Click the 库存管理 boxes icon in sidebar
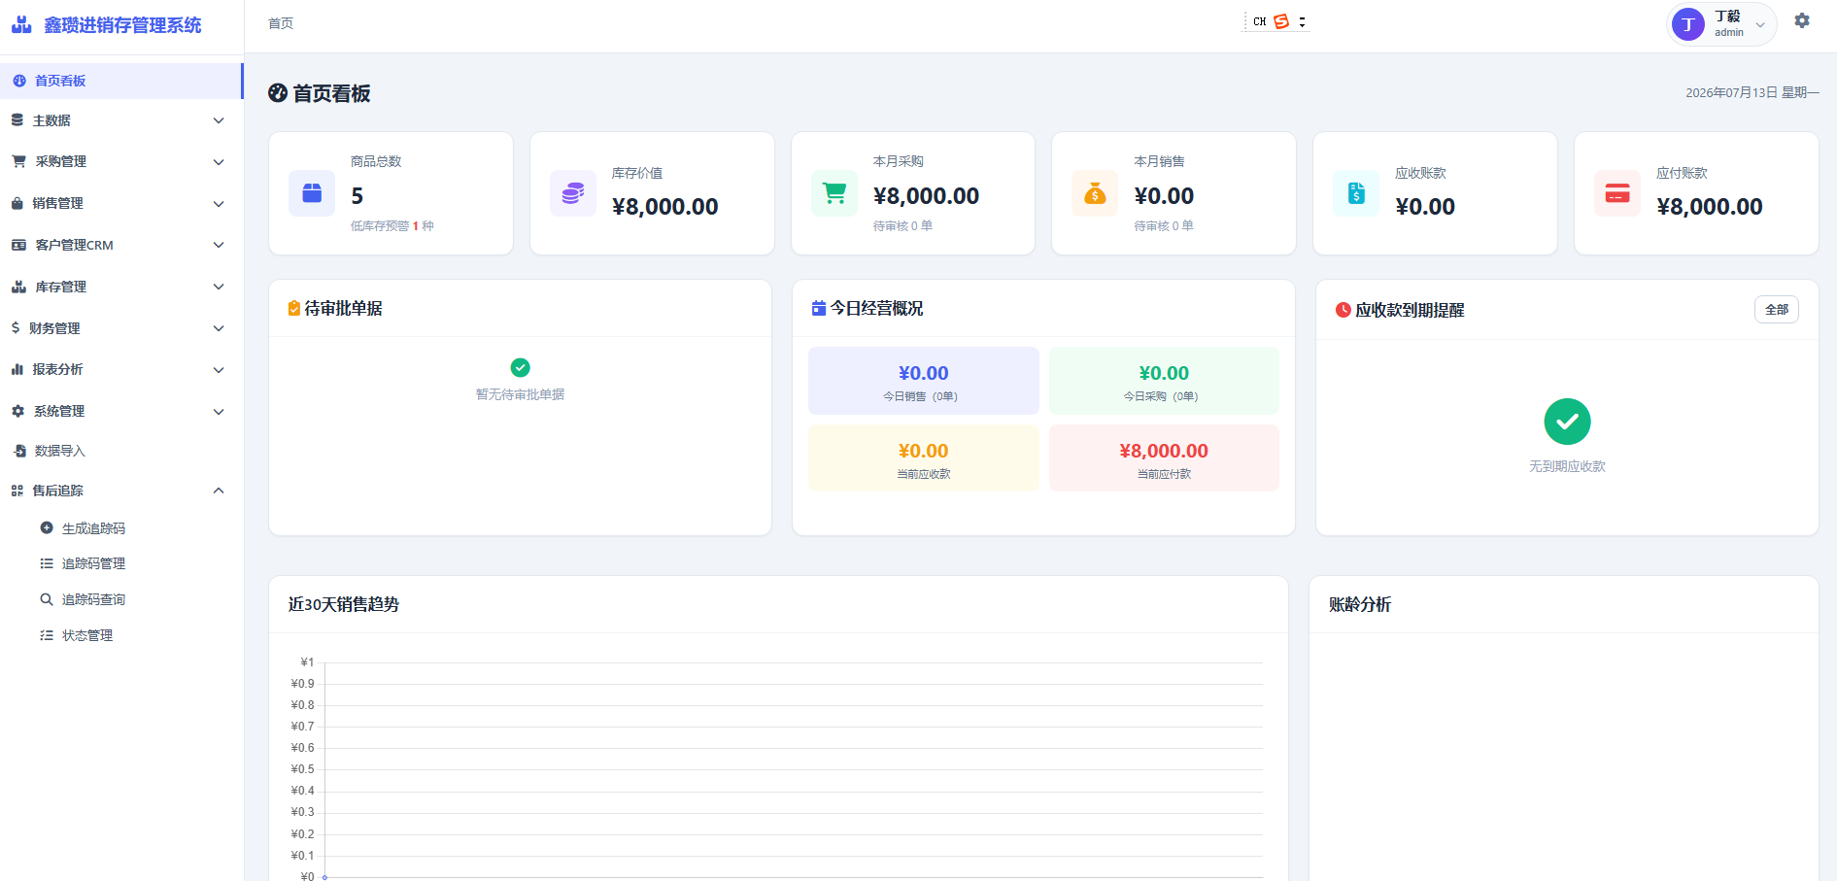The height and width of the screenshot is (881, 1837). [18, 287]
